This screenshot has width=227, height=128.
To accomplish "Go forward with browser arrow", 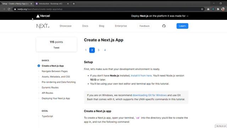I will 4,9.
